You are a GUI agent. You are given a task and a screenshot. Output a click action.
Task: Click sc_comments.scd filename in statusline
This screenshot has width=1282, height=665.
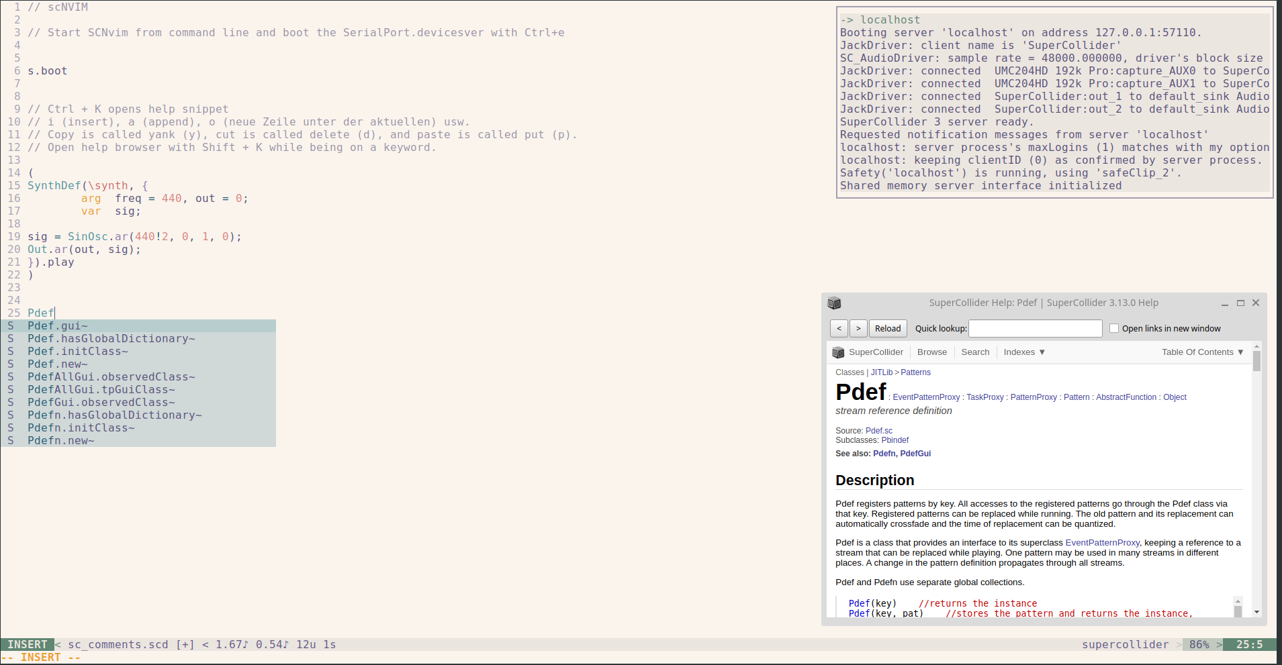coord(118,644)
